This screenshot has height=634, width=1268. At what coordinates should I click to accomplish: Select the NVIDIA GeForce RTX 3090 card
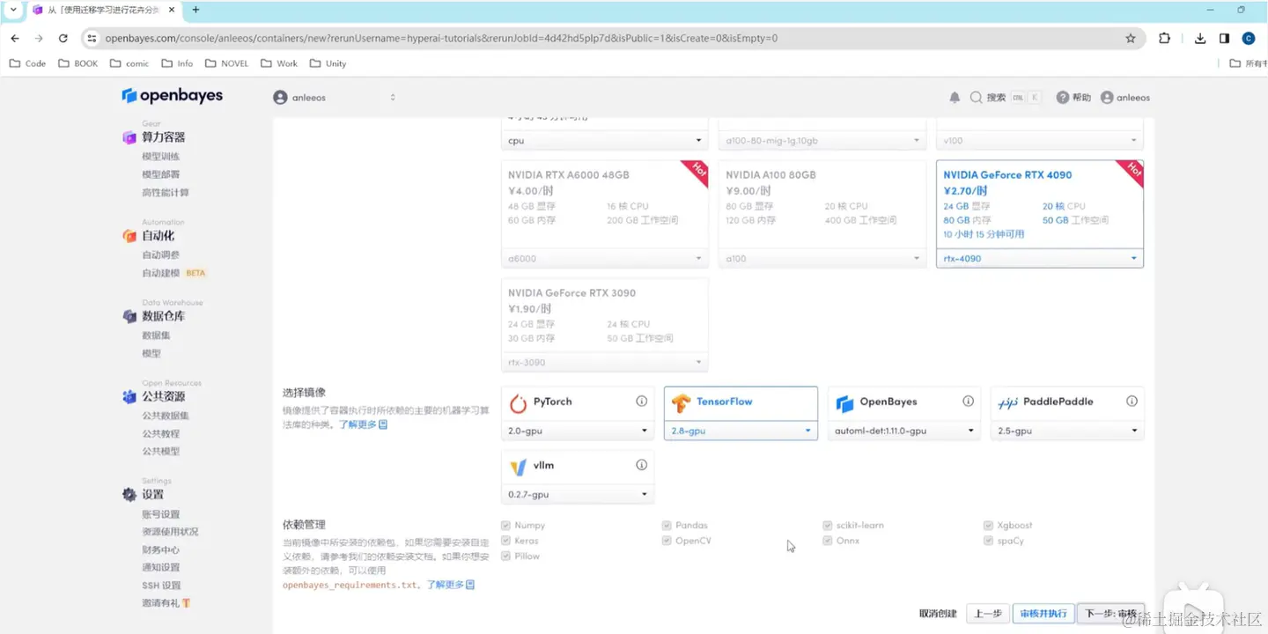(x=605, y=325)
